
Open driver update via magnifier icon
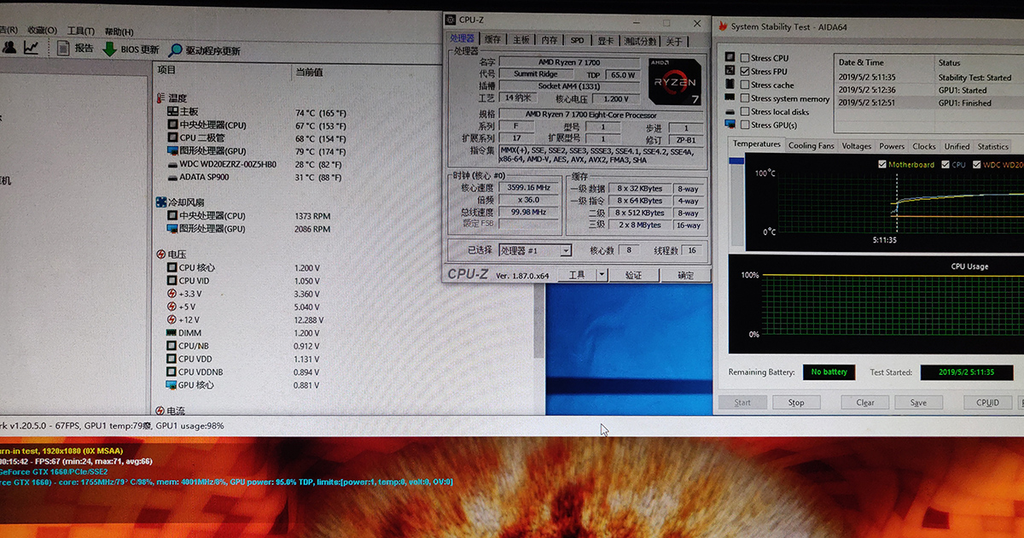tap(176, 50)
